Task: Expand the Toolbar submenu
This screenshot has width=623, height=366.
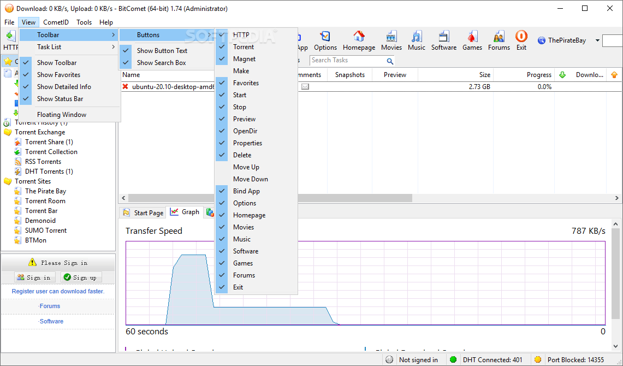Action: (69, 35)
